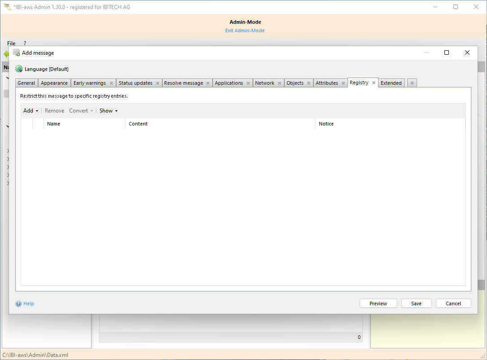Screen dimensions: 487x360
Task: Click the Save button
Action: pos(416,303)
